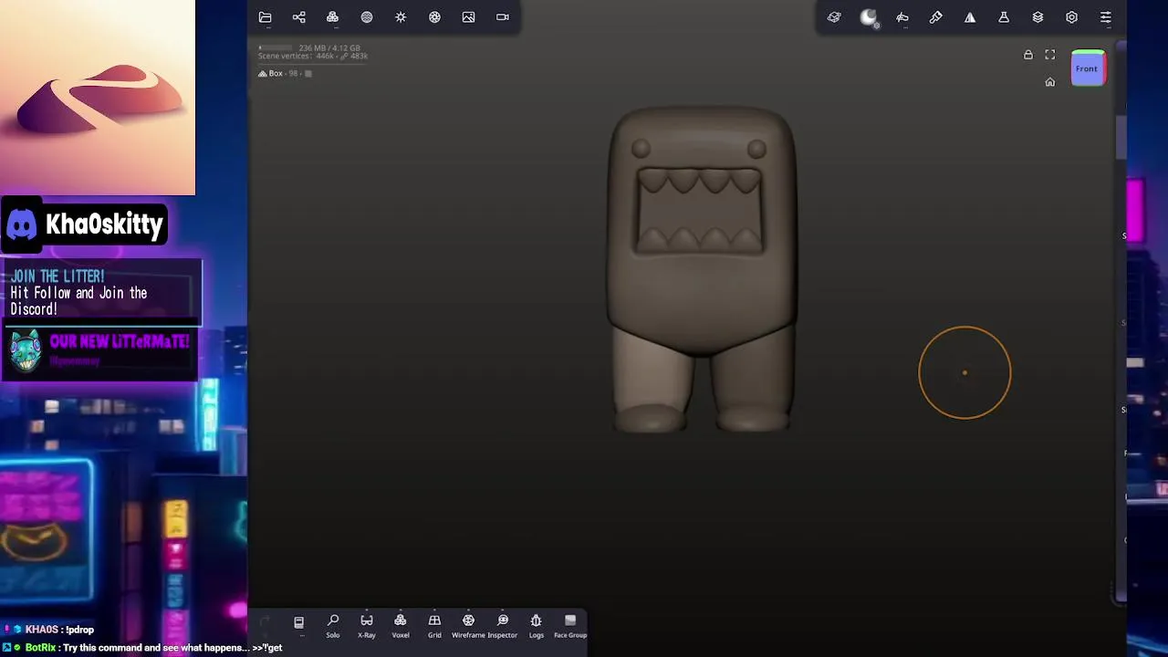Open the Material menu
This screenshot has width=1168, height=657.
click(x=834, y=17)
